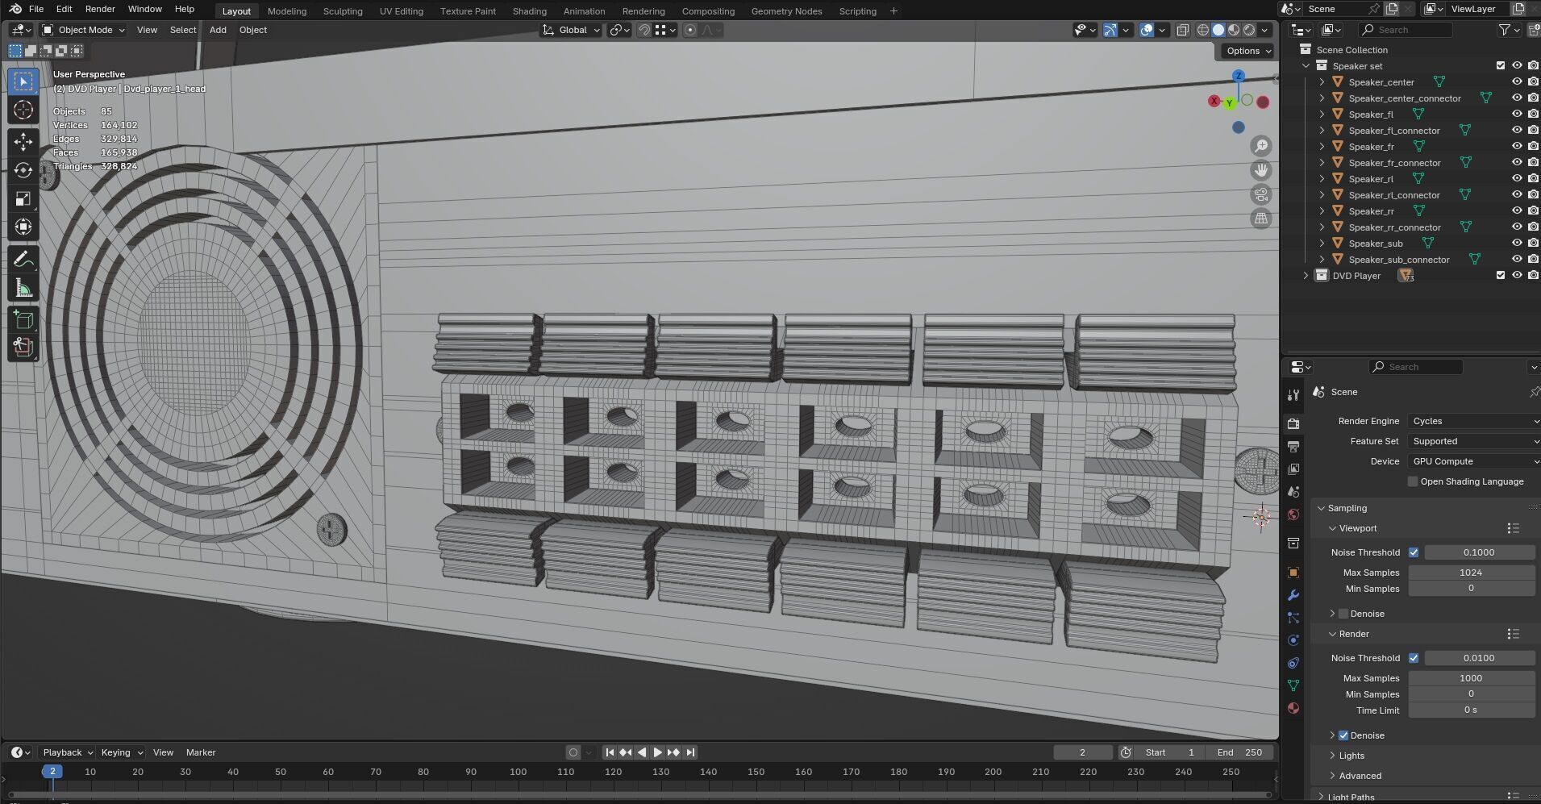Expand the Speaker_fl object in outliner

click(x=1322, y=114)
